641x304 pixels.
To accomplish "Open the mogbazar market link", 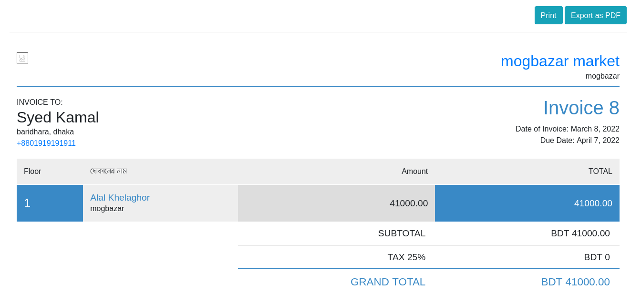I will point(560,61).
